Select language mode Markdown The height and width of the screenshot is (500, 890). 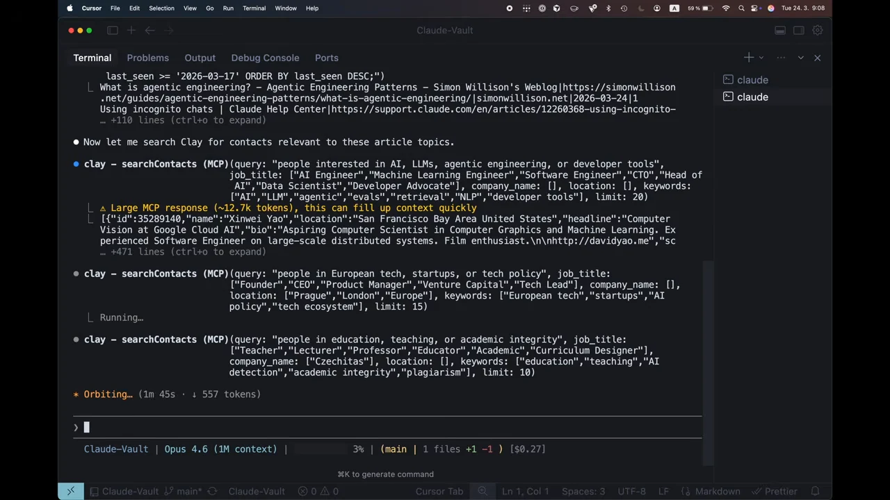pos(718,491)
